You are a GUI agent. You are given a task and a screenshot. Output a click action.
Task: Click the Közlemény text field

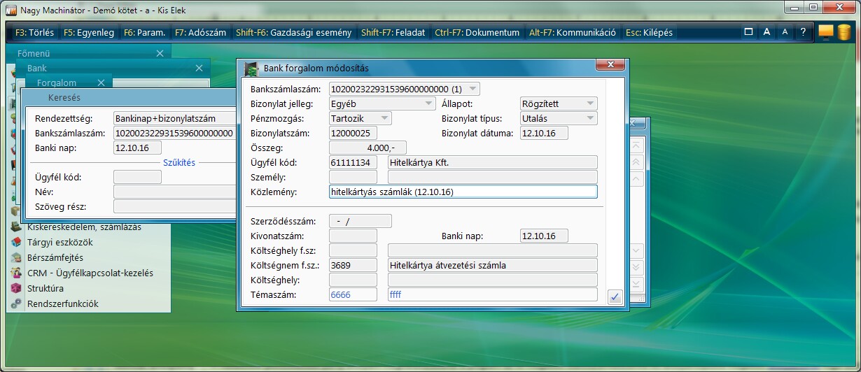tap(463, 192)
